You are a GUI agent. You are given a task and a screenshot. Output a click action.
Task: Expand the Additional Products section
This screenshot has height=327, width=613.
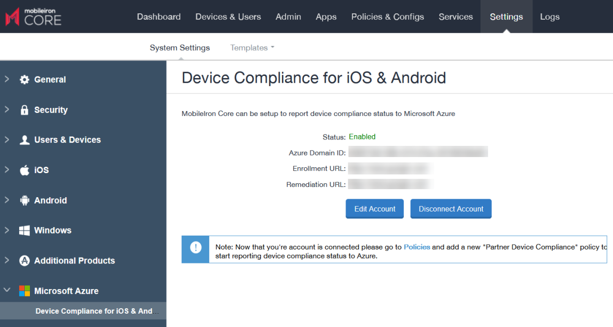point(6,260)
